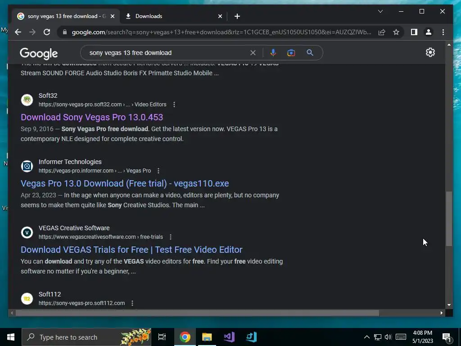View site info via the lock icon
The height and width of the screenshot is (346, 461).
[x=65, y=32]
